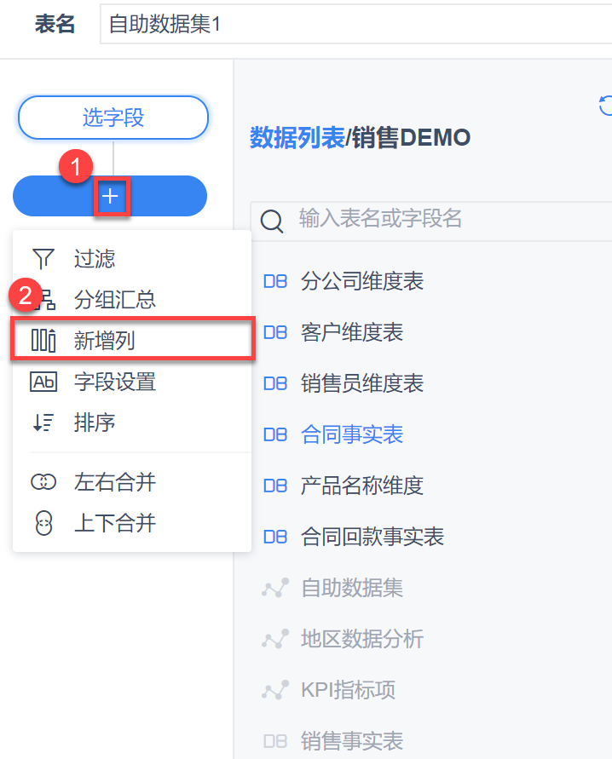The height and width of the screenshot is (759, 612).
Task: Go to 数据列表 breadcrumb link
Action: pyautogui.click(x=296, y=137)
